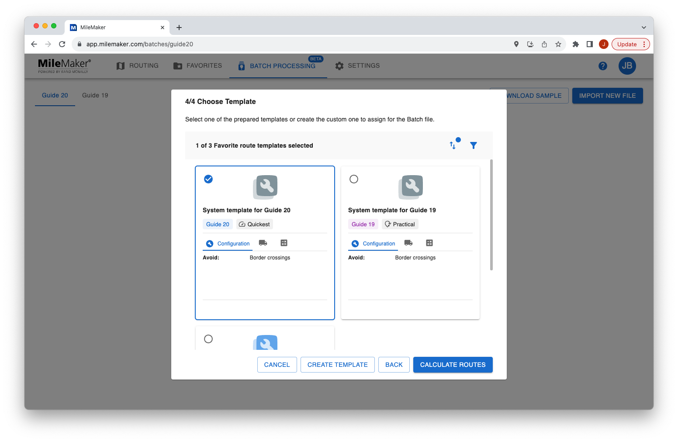Screen dimensions: 678x442
Task: Uncheck the System template for Guide 20
Action: [x=208, y=179]
